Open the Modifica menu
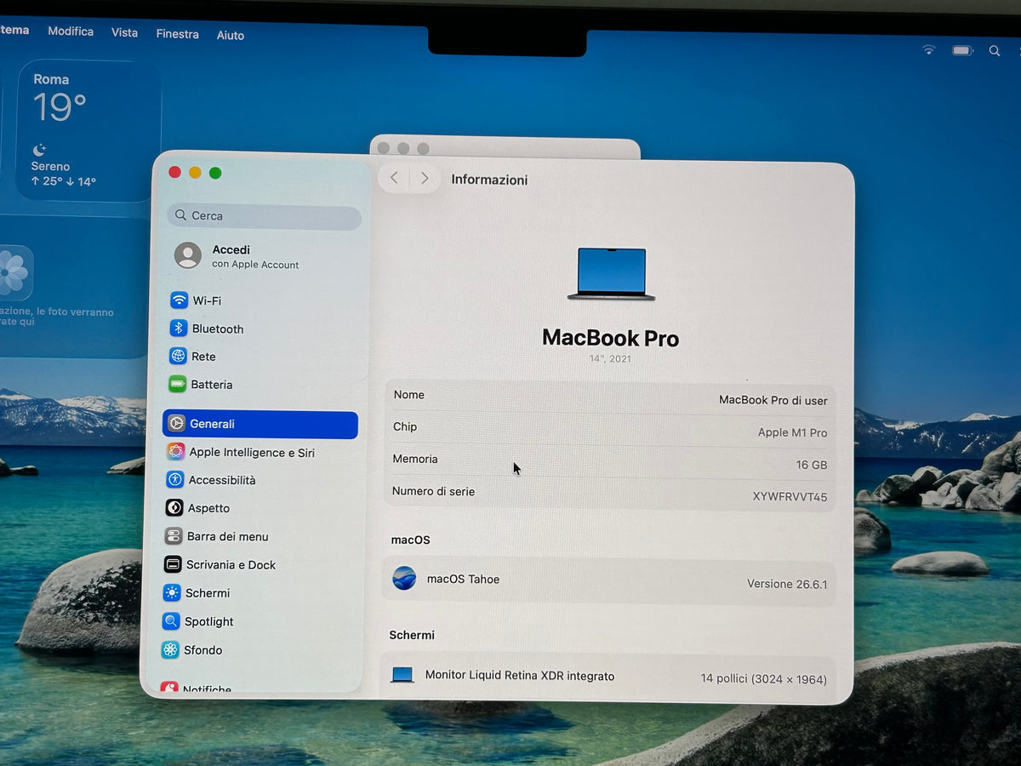The image size is (1021, 766). point(71,31)
